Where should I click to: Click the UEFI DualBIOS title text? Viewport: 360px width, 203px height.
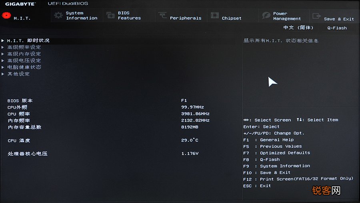[68, 4]
